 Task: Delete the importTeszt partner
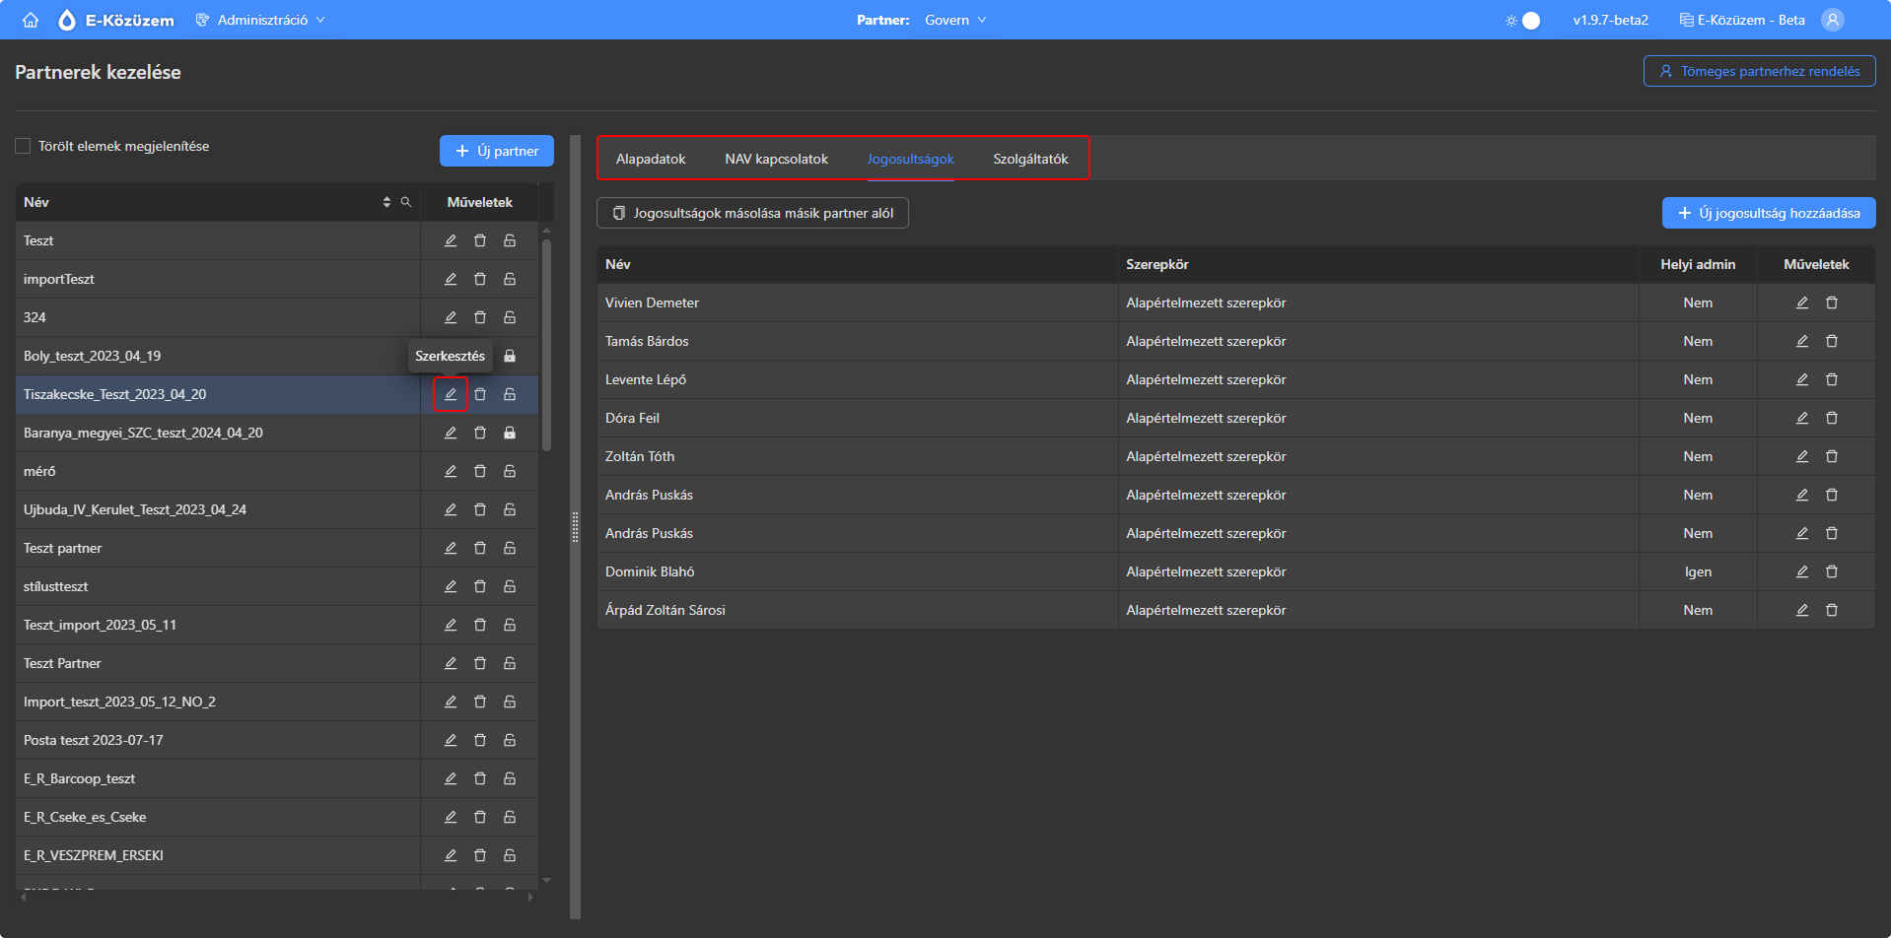pyautogui.click(x=480, y=279)
